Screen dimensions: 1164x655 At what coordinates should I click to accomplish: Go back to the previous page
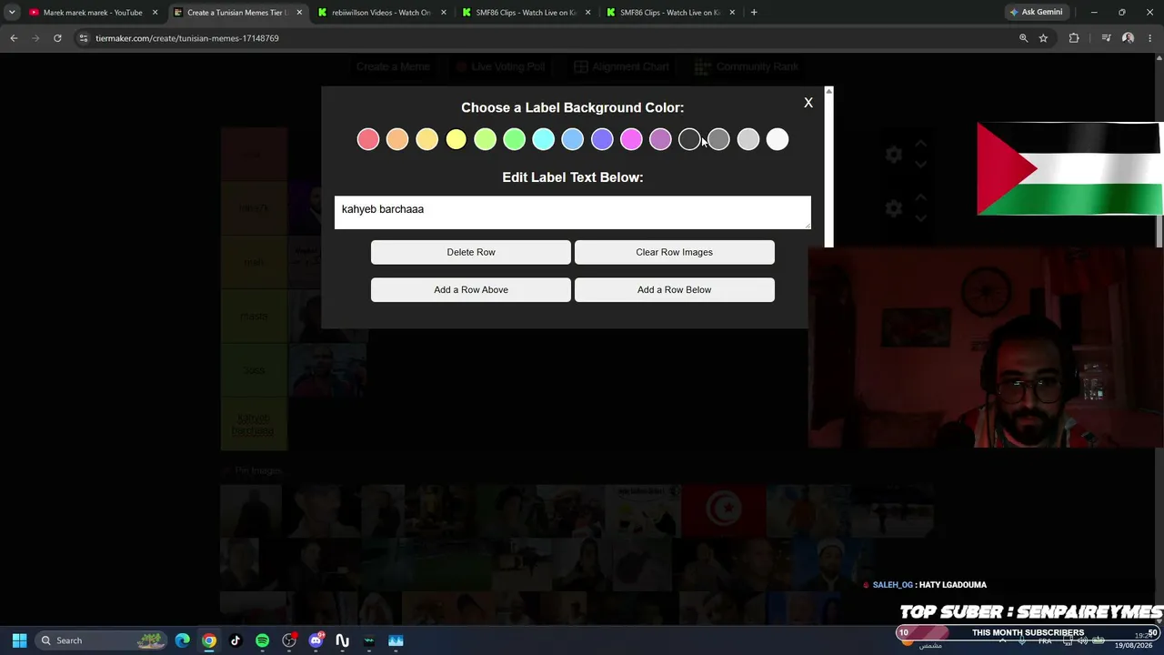(x=14, y=38)
